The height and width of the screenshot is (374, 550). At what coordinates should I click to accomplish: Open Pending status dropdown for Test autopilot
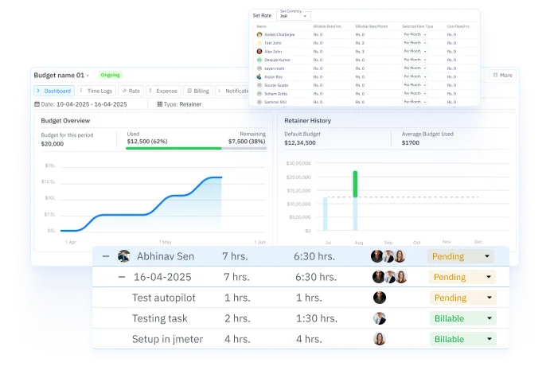coord(462,298)
